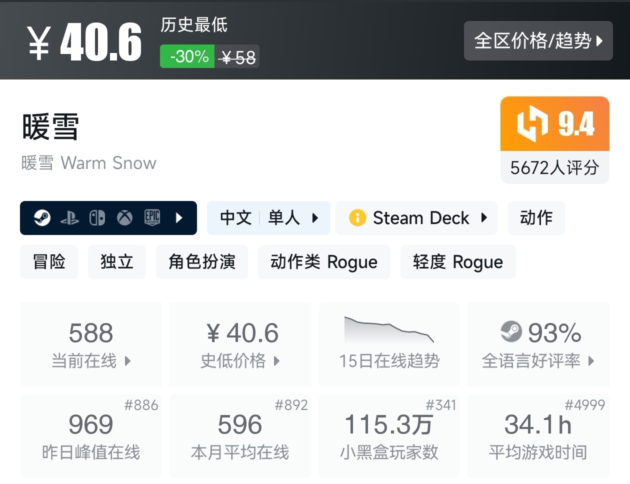Click the Steam logo beside 93% rating
This screenshot has height=484, width=630.
point(511,331)
